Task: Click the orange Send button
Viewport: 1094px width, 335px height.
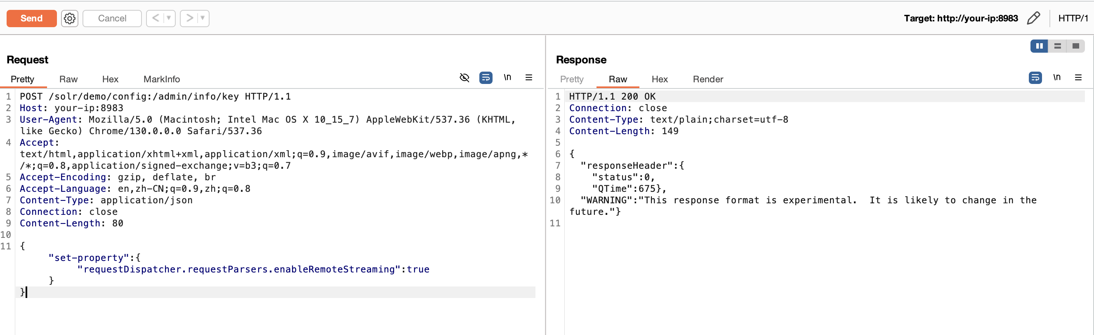Action: 31,18
